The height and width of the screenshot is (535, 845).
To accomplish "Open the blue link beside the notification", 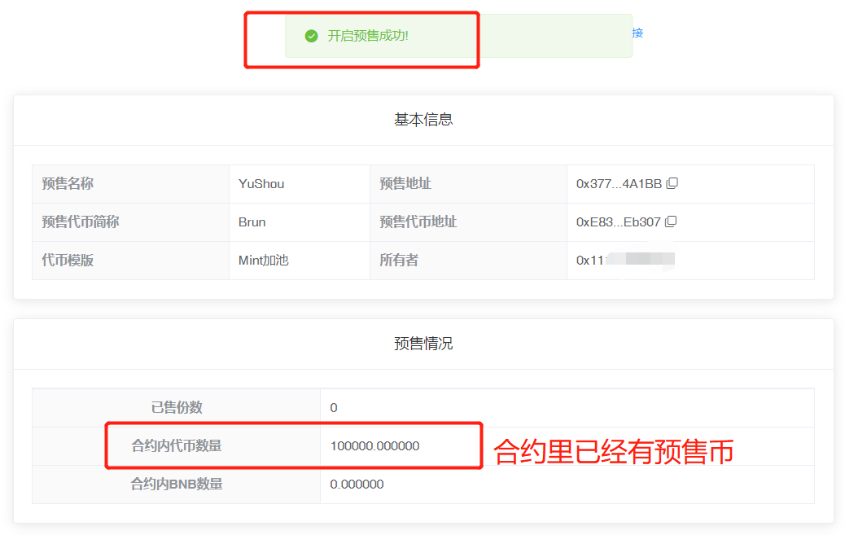I will tap(637, 33).
